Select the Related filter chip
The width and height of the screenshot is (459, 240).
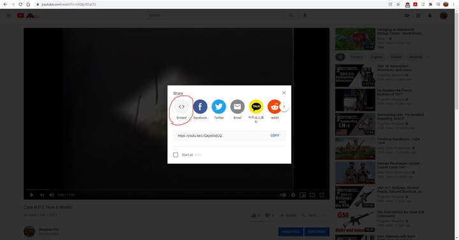click(396, 57)
